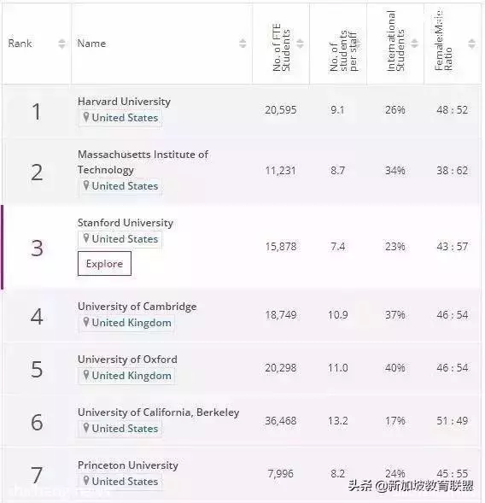Sort by No. of FTE Students arrows
Screen dimensions: 485x503
point(300,44)
